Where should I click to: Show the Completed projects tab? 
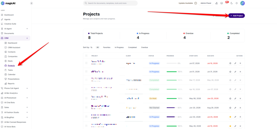[x=132, y=47]
